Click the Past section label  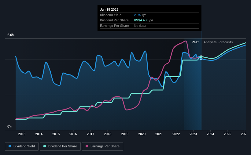(195, 42)
